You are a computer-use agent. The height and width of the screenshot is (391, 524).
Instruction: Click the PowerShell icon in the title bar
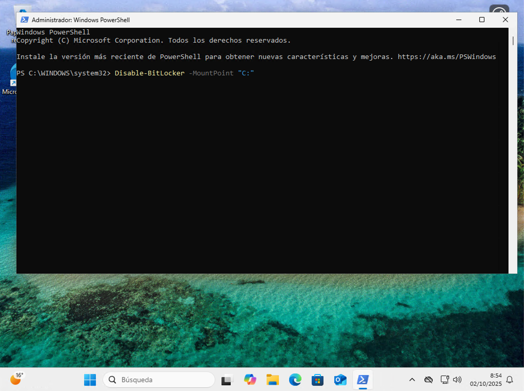[25, 20]
